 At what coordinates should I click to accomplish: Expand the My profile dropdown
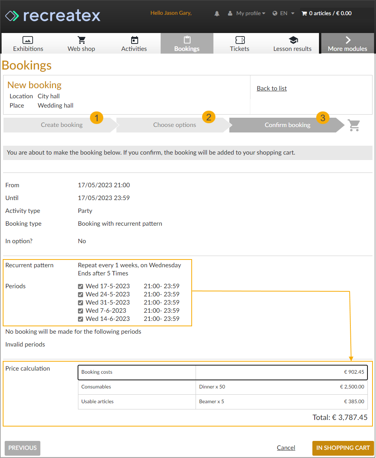pyautogui.click(x=247, y=13)
